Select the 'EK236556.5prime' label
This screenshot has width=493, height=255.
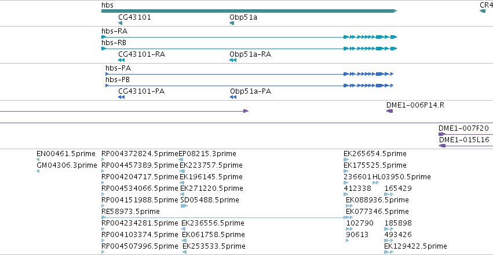(x=213, y=223)
